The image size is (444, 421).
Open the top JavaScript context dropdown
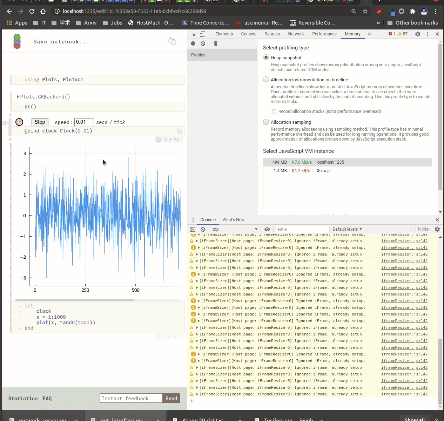[234, 229]
